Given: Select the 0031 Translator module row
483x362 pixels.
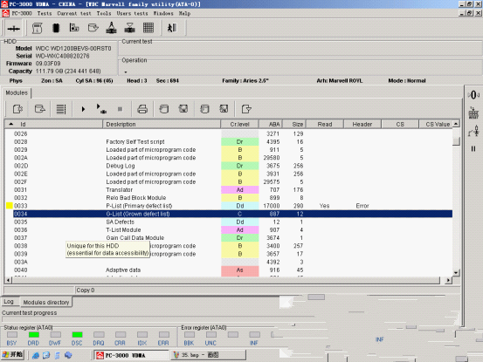Looking at the screenshot, I should click(229, 190).
